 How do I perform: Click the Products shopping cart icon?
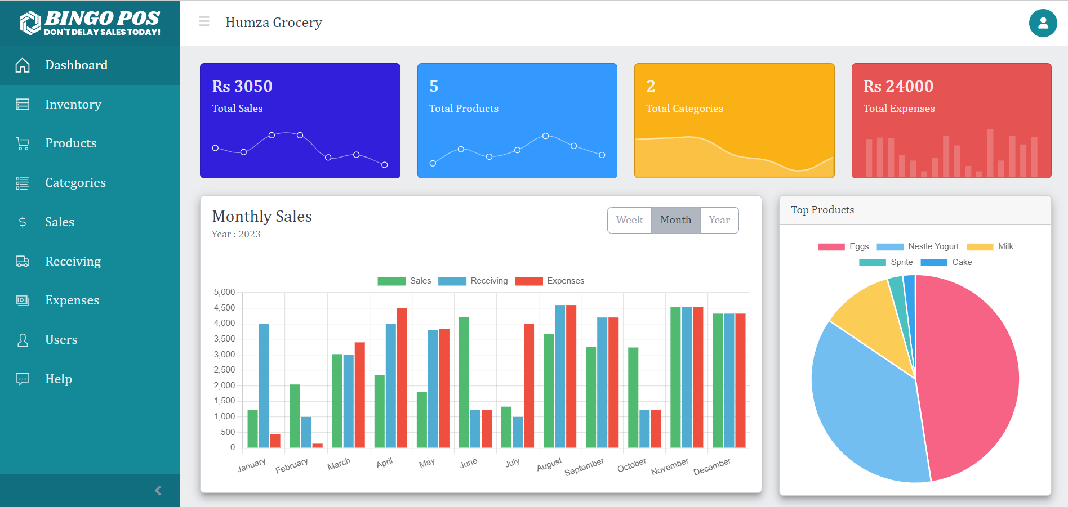(x=23, y=143)
